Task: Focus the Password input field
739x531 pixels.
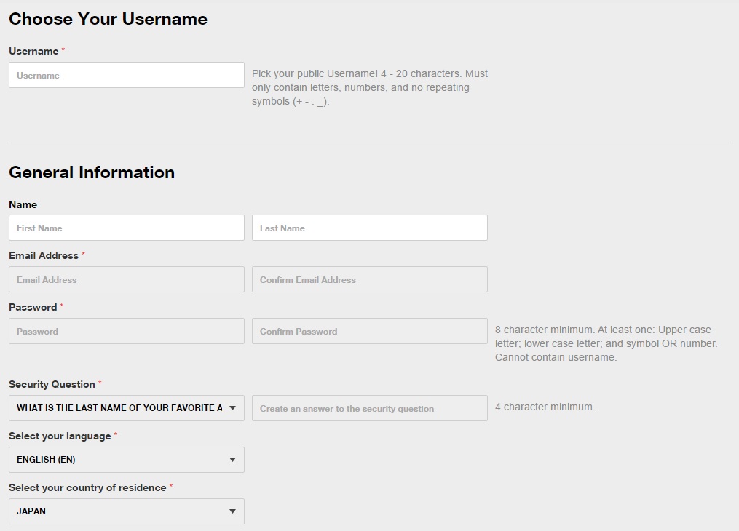Action: coord(126,331)
